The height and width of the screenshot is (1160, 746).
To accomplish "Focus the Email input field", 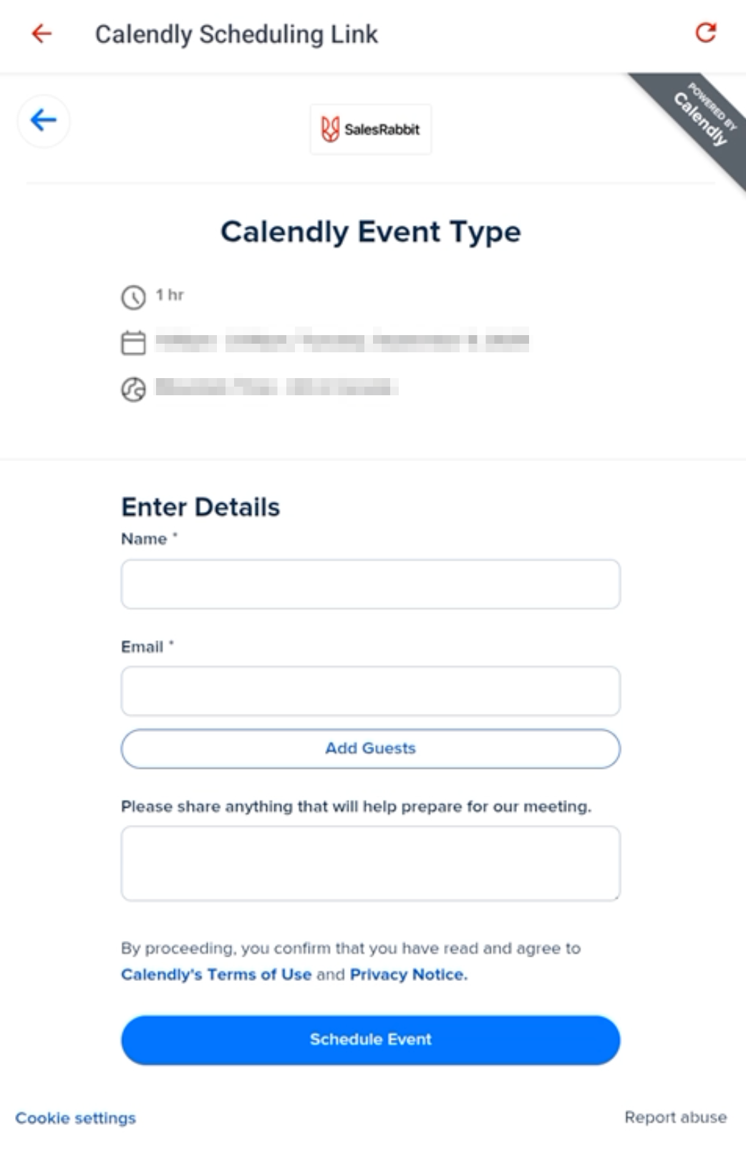I will [x=370, y=691].
